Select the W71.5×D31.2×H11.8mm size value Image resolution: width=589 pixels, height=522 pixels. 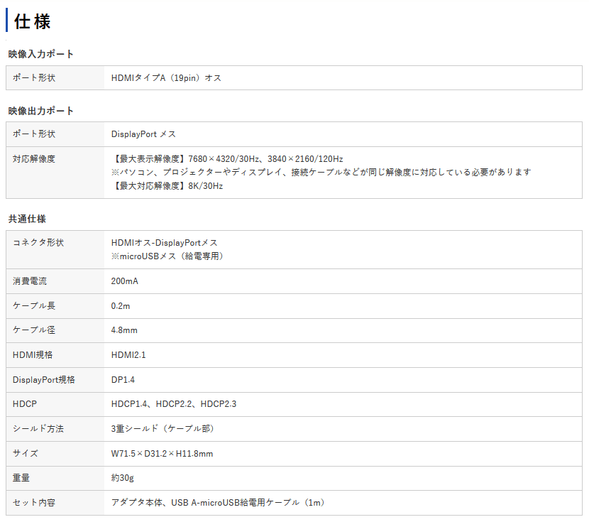click(162, 454)
